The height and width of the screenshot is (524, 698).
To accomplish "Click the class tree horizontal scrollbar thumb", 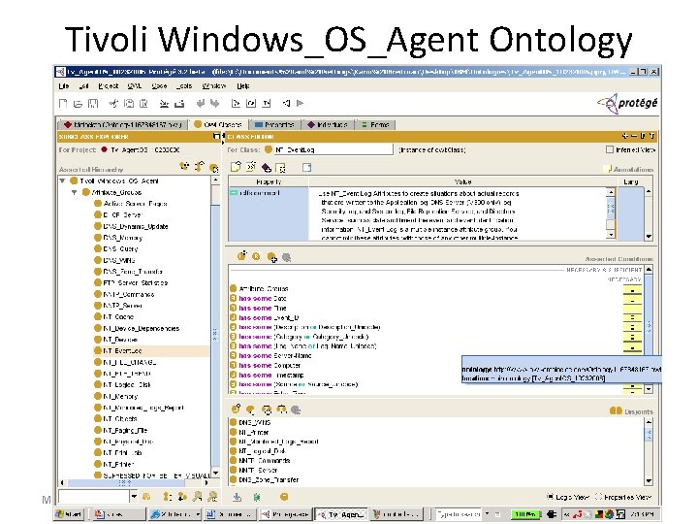I will point(125,482).
